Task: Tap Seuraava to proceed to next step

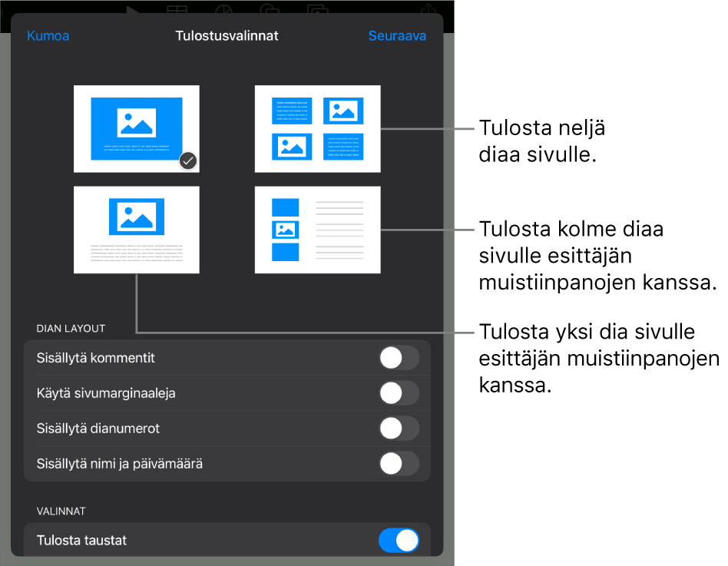Action: click(x=397, y=36)
